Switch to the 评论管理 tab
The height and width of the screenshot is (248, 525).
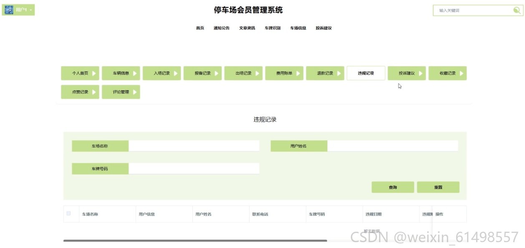click(121, 92)
